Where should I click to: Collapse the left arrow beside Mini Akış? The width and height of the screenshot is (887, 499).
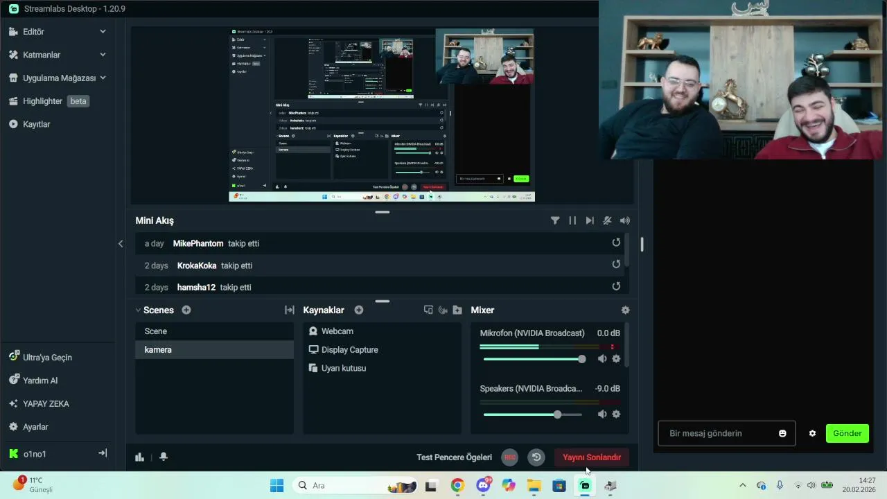[x=121, y=243]
